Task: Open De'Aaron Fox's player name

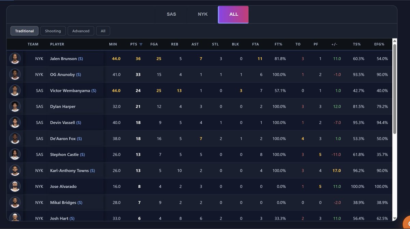Action: coord(63,139)
